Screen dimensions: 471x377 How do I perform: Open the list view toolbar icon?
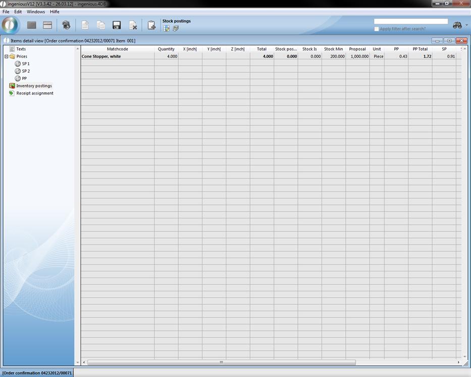31,25
